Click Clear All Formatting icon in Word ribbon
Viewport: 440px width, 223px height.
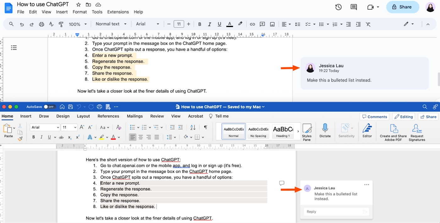pos(118,127)
